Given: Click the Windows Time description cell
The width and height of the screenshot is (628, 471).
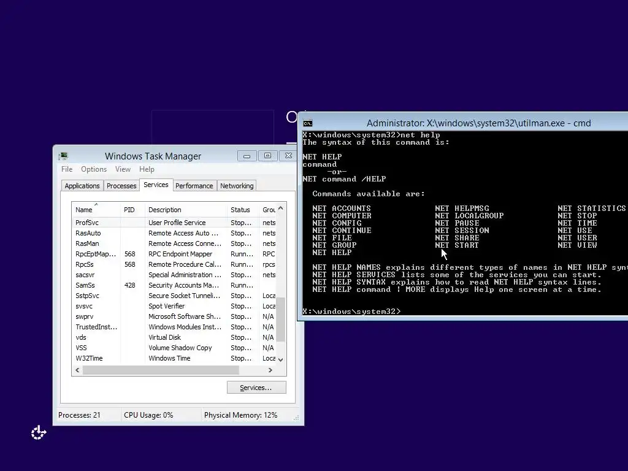Looking at the screenshot, I should (169, 358).
